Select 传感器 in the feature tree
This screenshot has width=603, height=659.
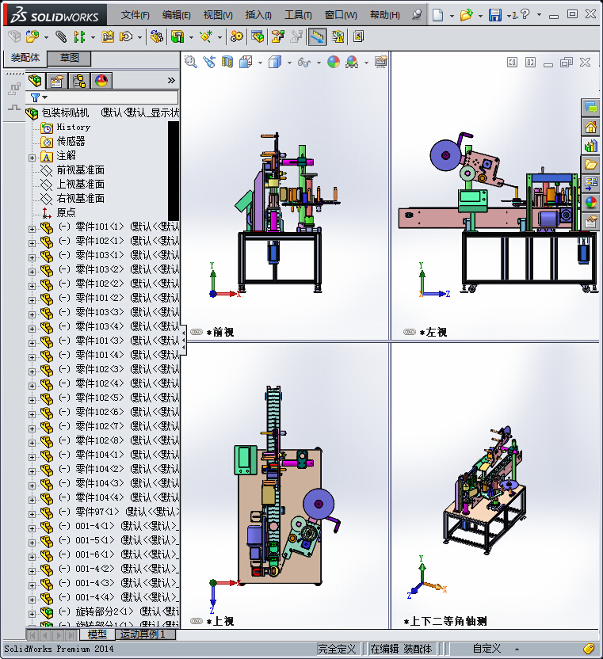point(71,141)
